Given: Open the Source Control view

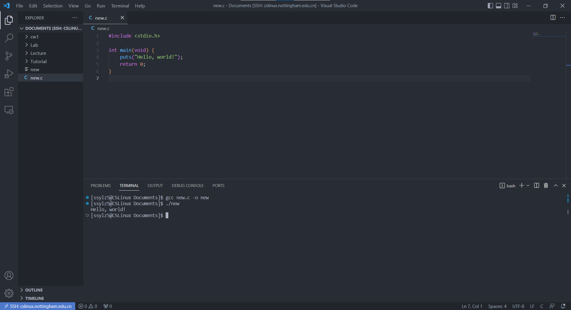Looking at the screenshot, I should point(9,56).
